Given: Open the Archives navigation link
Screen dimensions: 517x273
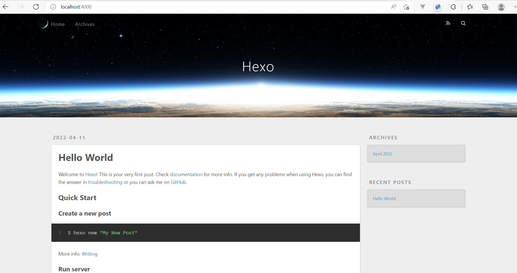Looking at the screenshot, I should 85,24.
